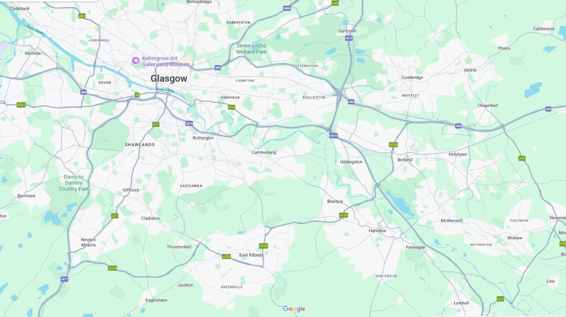The height and width of the screenshot is (317, 566).
Task: Click the Coatbridge town label
Action: 412,77
